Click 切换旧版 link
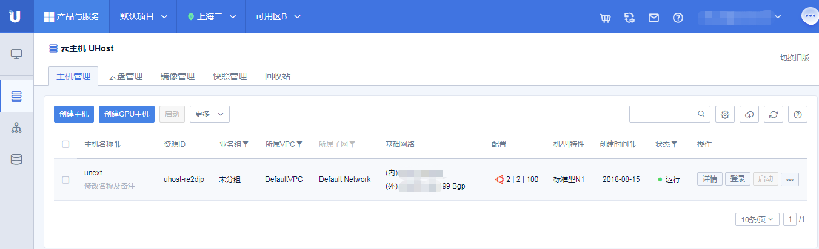Image resolution: width=819 pixels, height=249 pixels. (x=795, y=58)
